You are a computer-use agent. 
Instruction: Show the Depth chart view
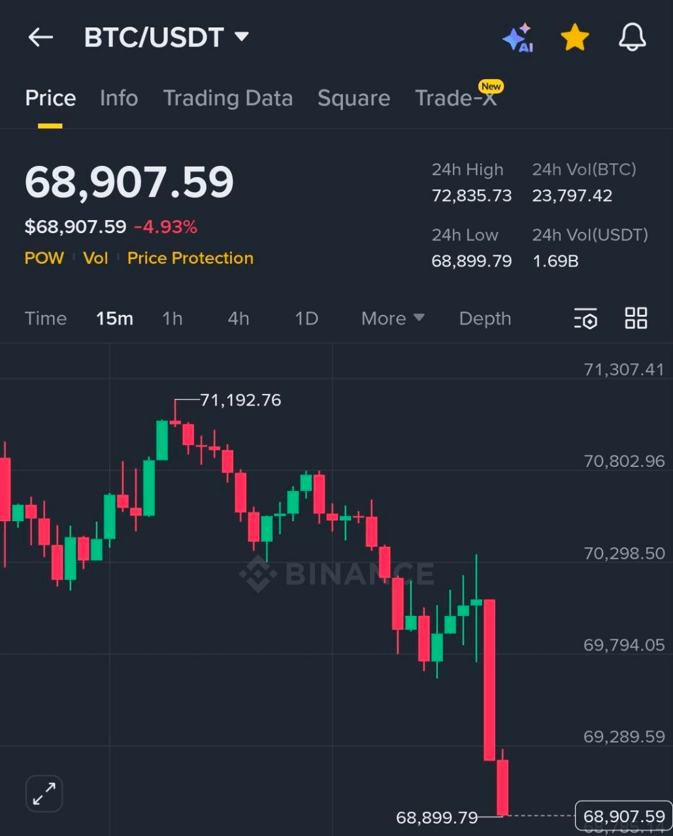coord(485,319)
